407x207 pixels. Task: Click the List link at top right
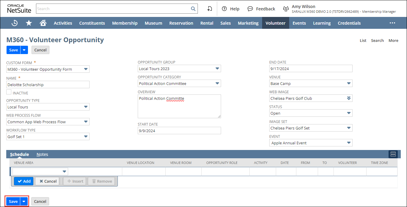click(x=363, y=40)
